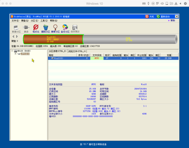Click the 重新启动 restart button
Screen dimensions: 189x148
pos(163,16)
